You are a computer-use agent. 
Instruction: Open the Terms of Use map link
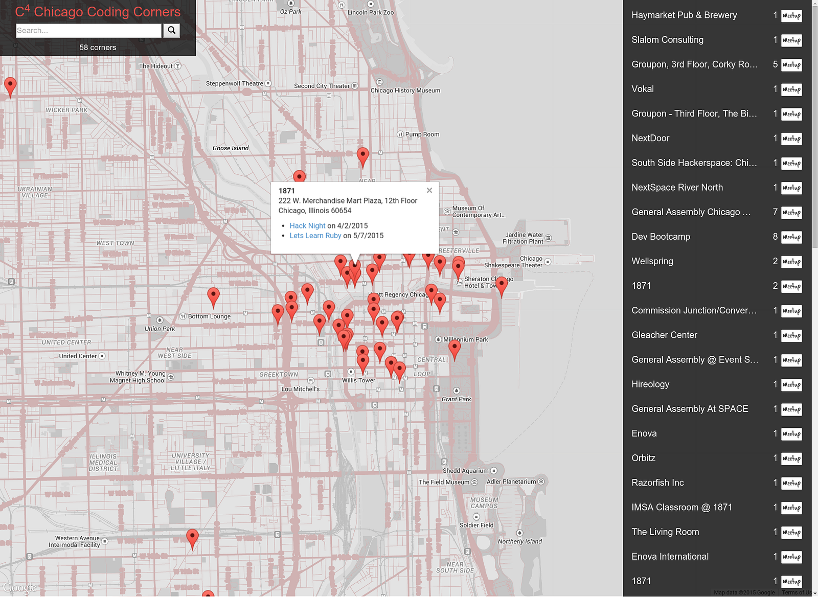(797, 593)
